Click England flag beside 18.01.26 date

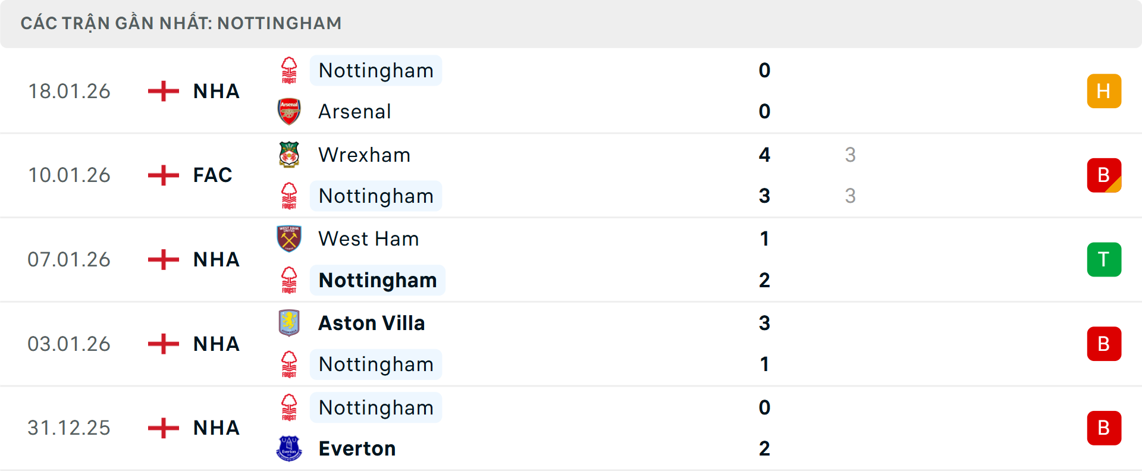pos(163,91)
